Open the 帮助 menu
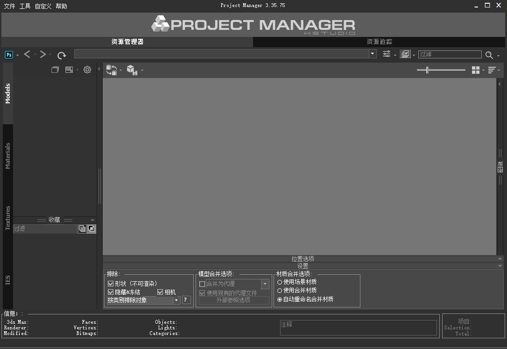 [x=61, y=6]
